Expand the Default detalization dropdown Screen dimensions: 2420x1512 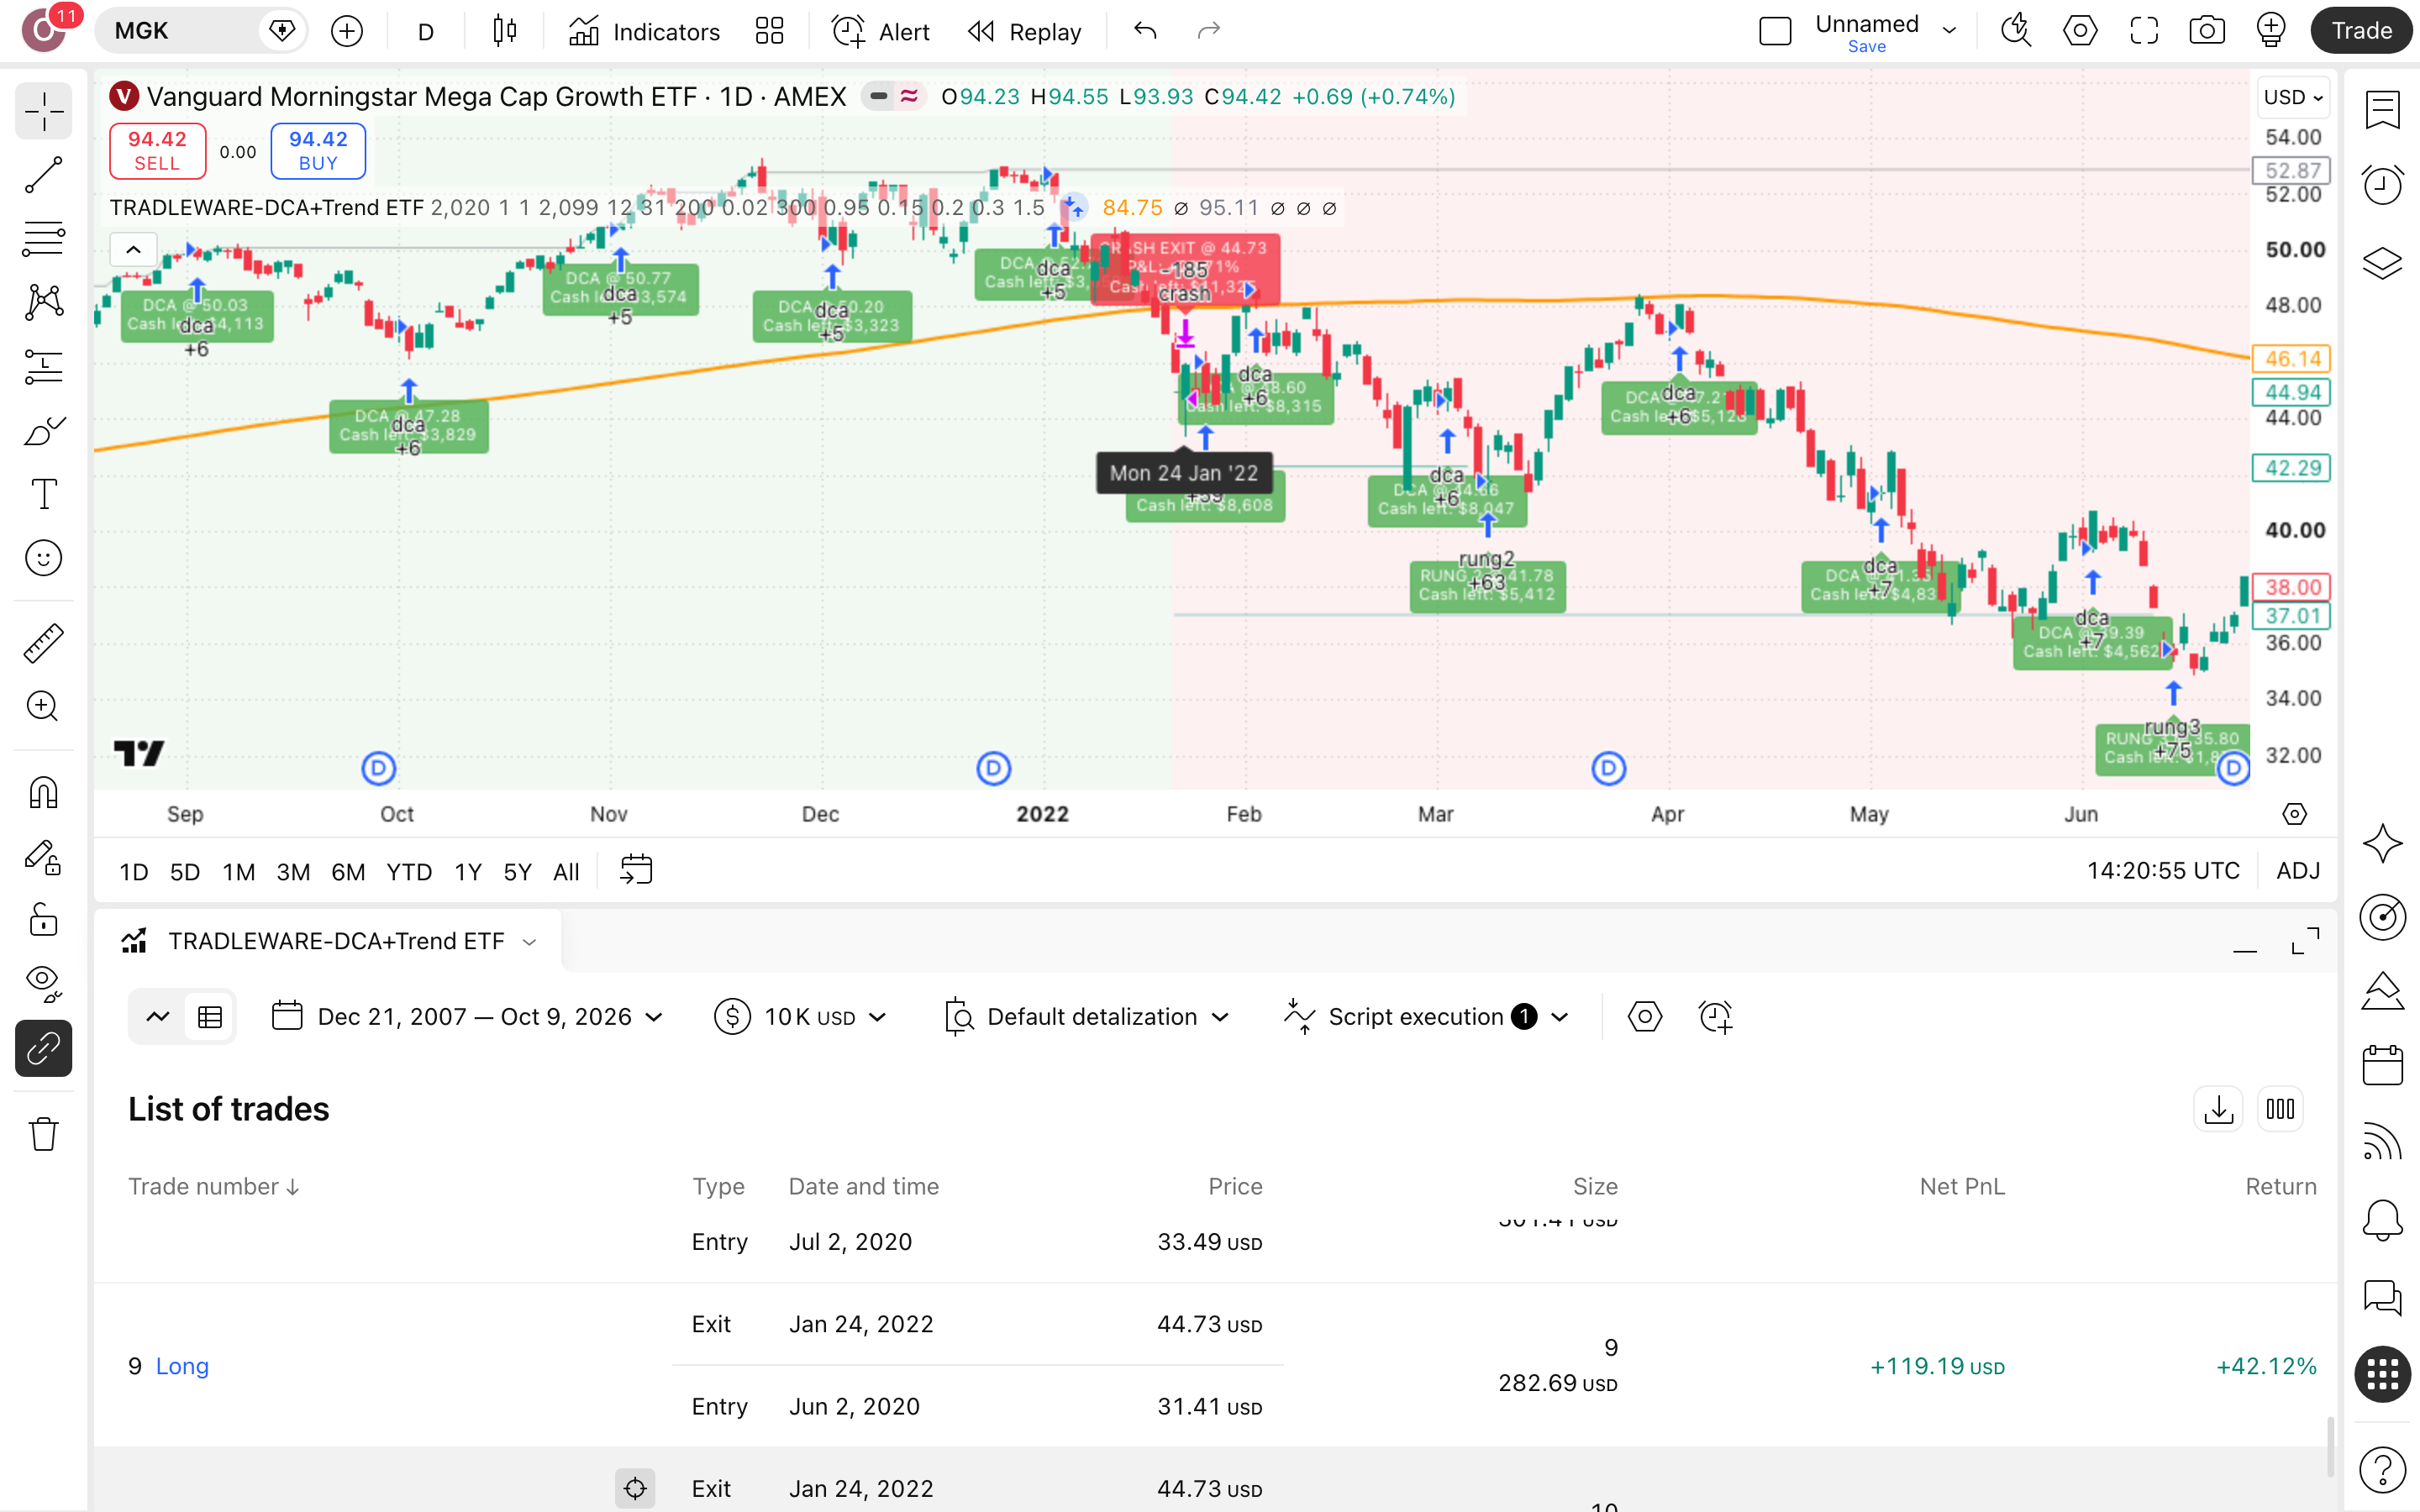click(1087, 1017)
